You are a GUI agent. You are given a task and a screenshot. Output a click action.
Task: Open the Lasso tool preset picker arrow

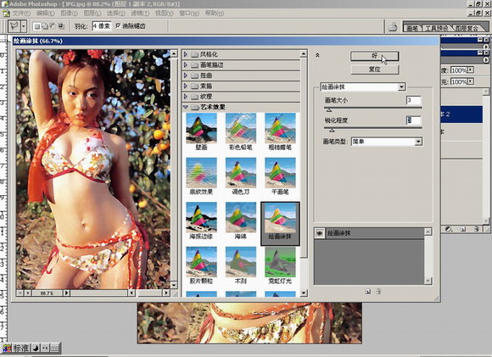[x=24, y=26]
